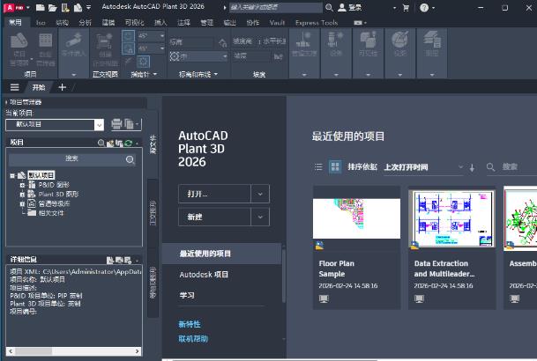Open the 新特性 link

[190, 324]
